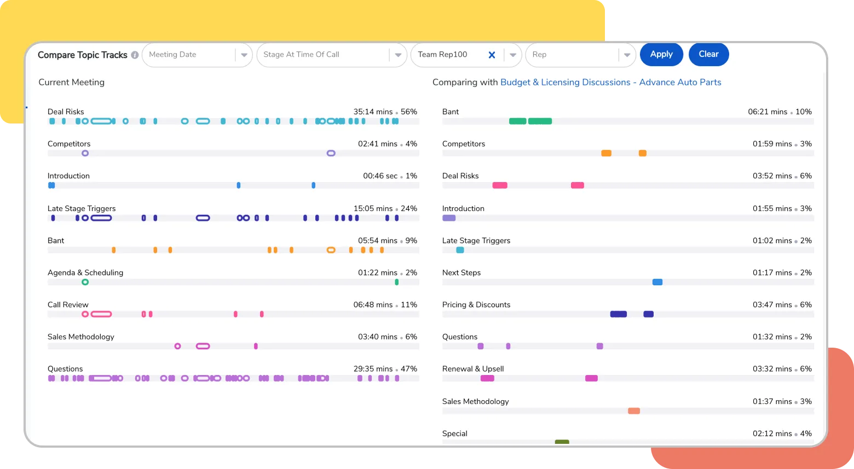854x469 pixels.
Task: Click the 29:35 mins duration for Questions
Action: coord(373,369)
